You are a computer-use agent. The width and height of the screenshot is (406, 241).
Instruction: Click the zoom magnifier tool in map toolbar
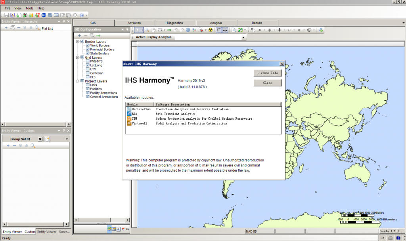147,30
